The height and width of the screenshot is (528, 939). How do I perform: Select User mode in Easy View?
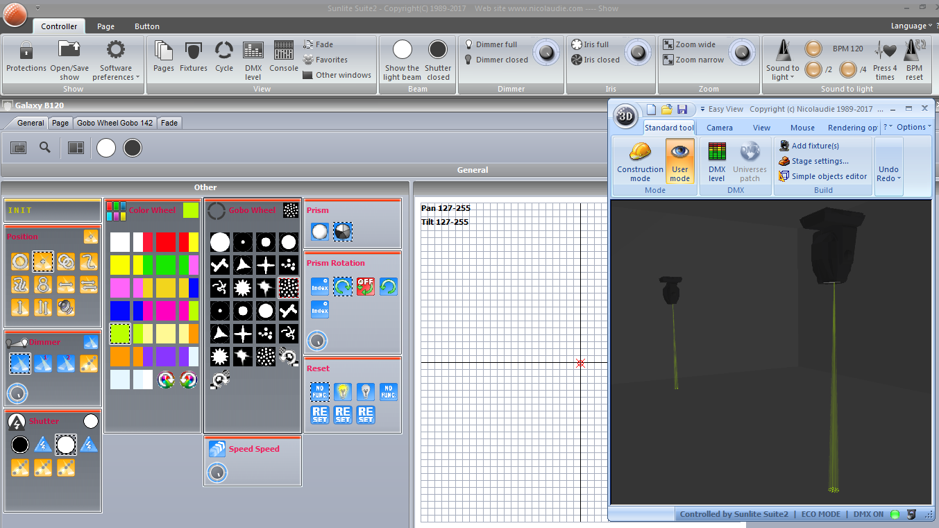tap(680, 162)
